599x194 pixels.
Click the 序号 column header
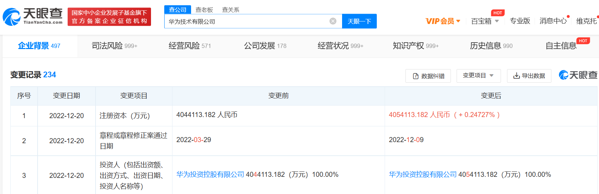(x=24, y=96)
